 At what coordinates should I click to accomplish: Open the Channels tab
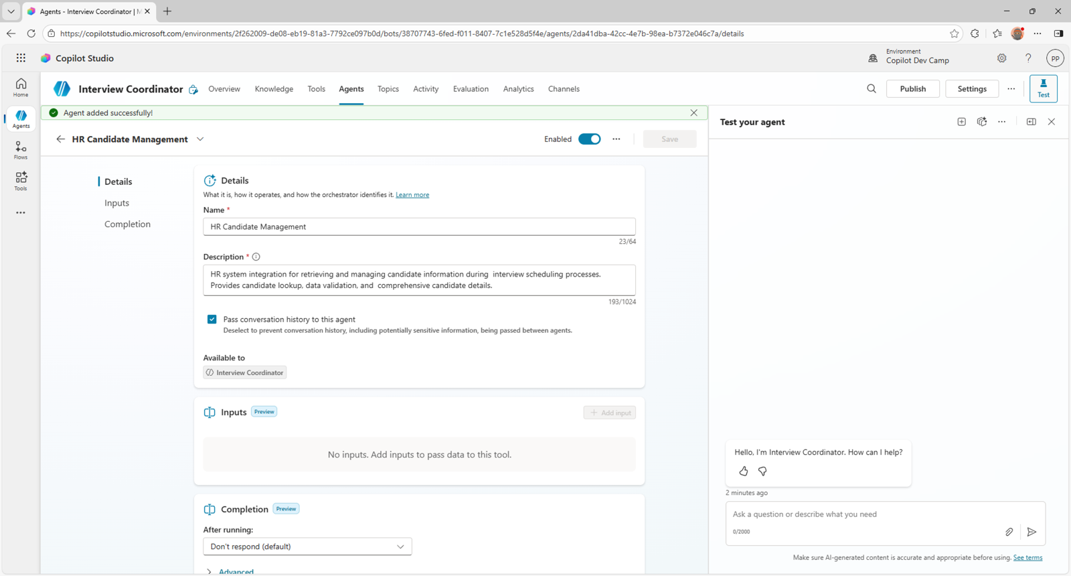tap(564, 89)
